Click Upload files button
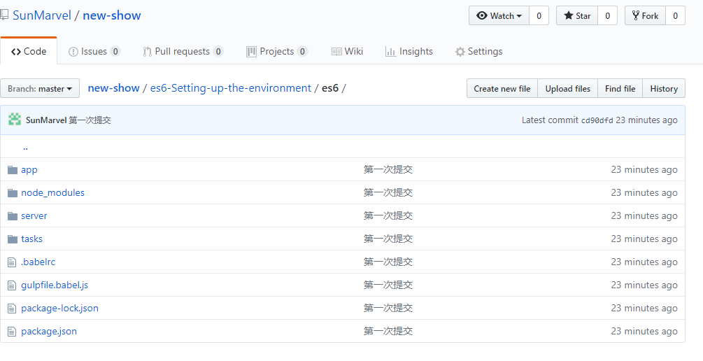 click(x=567, y=88)
